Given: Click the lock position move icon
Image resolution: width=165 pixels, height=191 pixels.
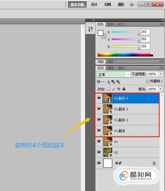Looking at the screenshot, I should pos(119,89).
